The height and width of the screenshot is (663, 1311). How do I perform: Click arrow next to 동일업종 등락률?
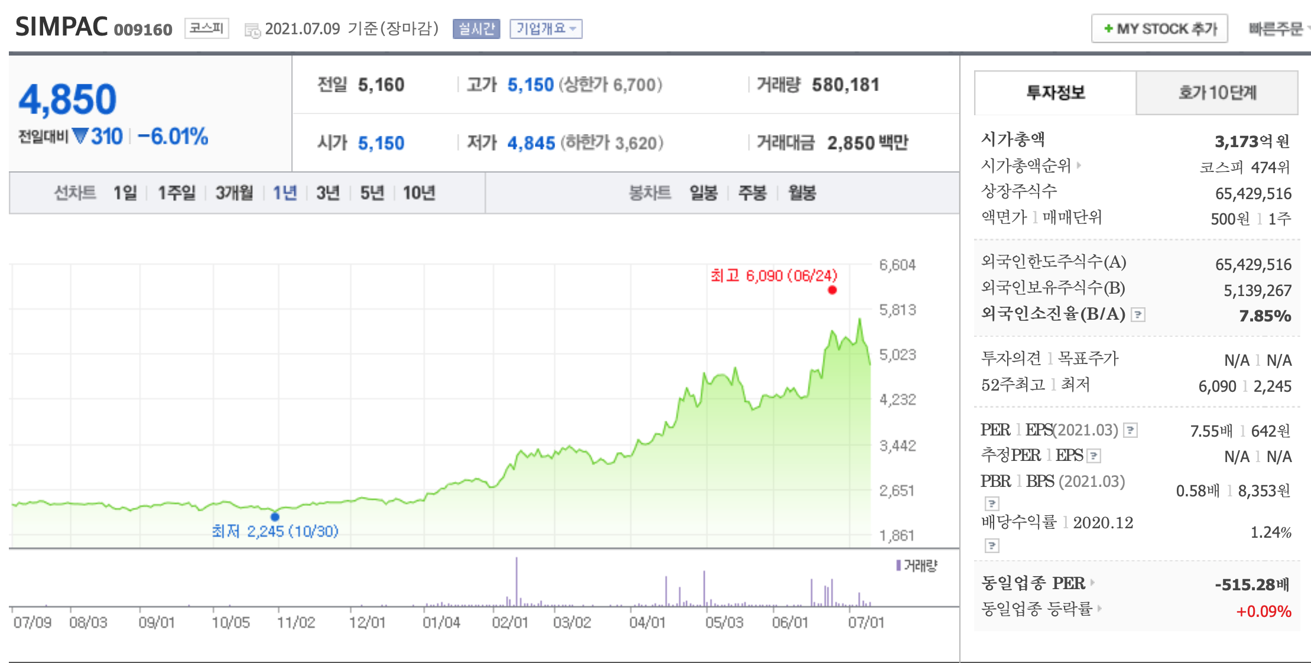point(1099,608)
